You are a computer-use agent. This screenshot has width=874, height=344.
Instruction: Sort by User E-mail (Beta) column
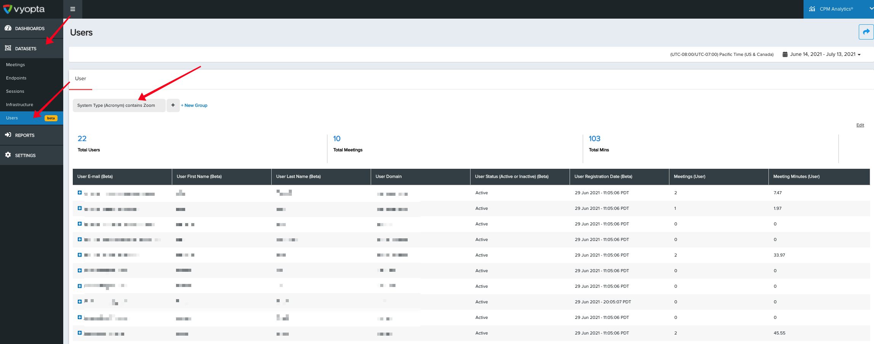pos(122,177)
